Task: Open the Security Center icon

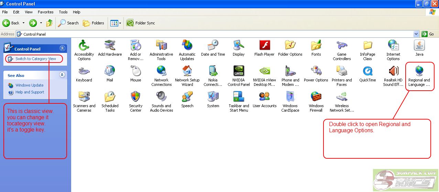Action: click(135, 97)
